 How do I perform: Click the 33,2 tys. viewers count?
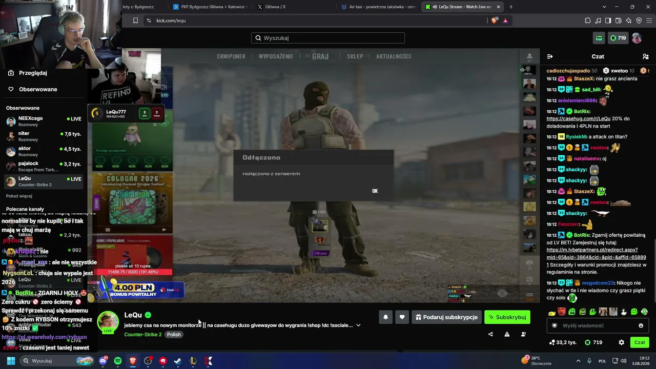click(563, 342)
